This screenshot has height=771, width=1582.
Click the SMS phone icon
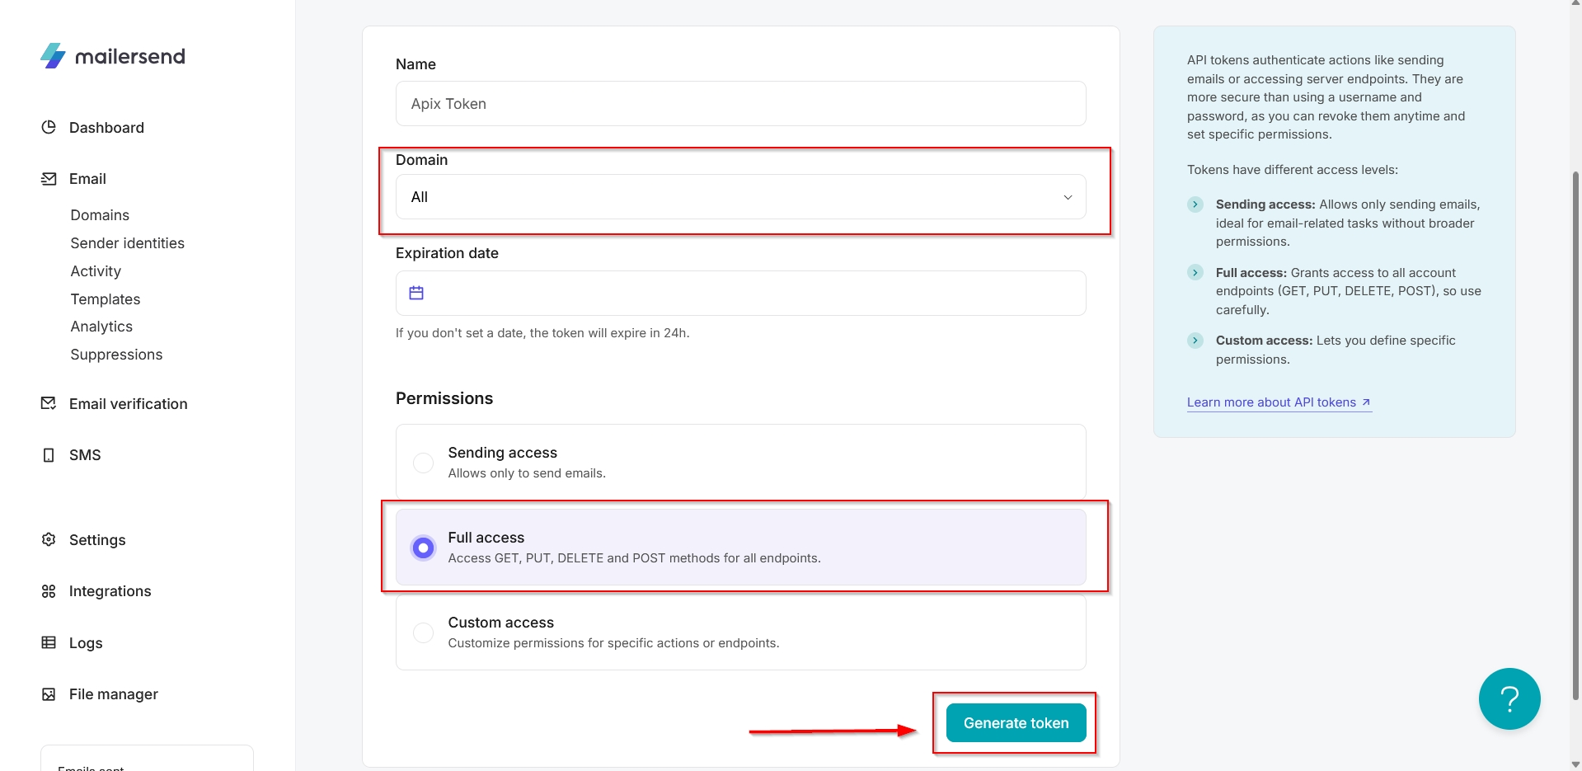(x=49, y=455)
